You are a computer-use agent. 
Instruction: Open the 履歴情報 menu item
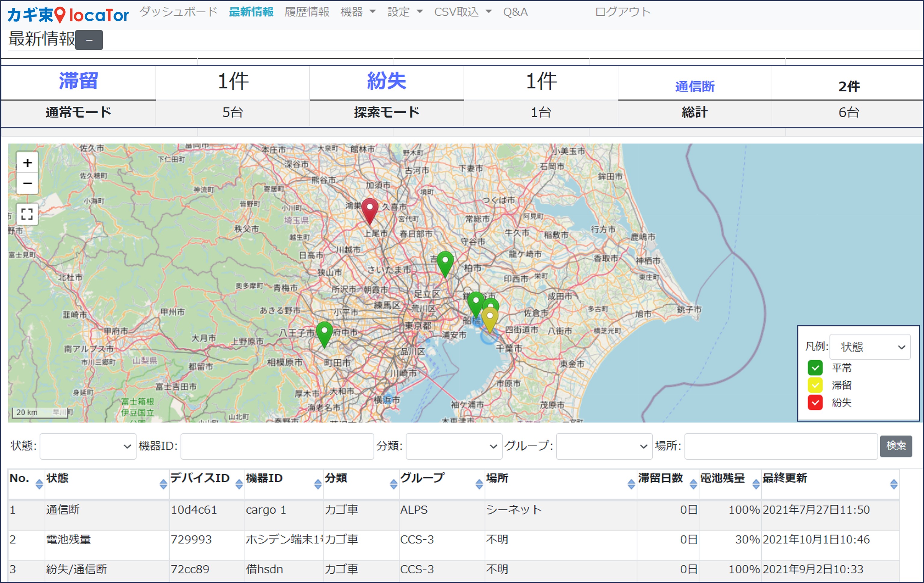pos(307,12)
